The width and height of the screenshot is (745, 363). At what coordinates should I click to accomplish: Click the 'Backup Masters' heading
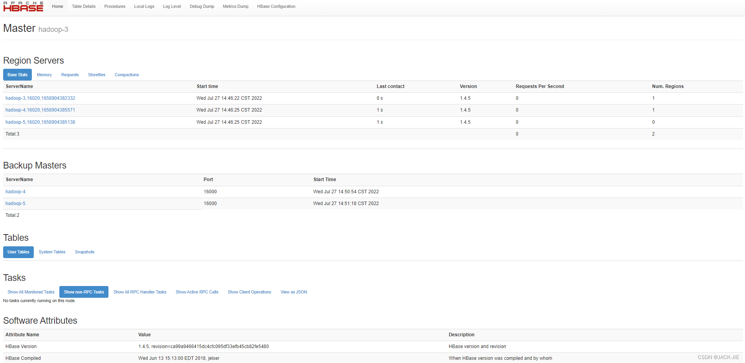point(35,165)
